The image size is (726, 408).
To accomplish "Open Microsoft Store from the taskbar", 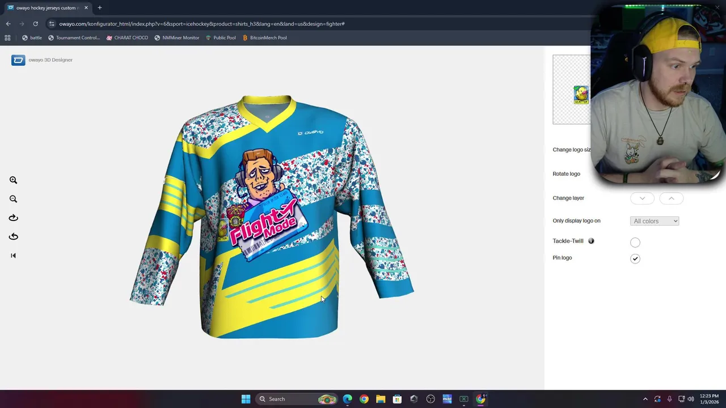I will coord(397,399).
